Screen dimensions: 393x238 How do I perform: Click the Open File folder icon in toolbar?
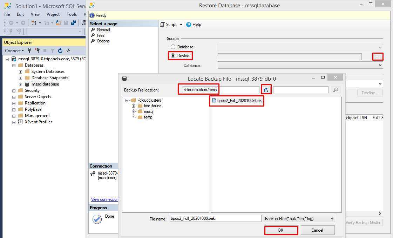[58, 23]
